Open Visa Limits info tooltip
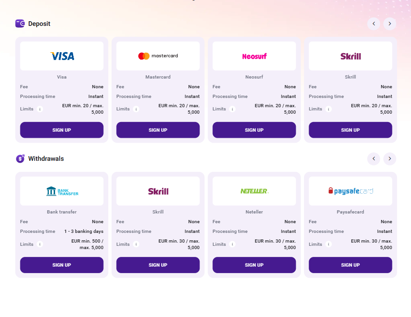The width and height of the screenshot is (411, 317). (x=40, y=109)
